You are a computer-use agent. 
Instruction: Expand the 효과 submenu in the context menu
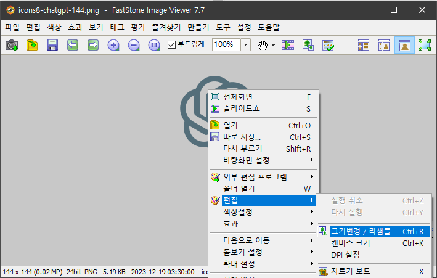[x=263, y=224]
